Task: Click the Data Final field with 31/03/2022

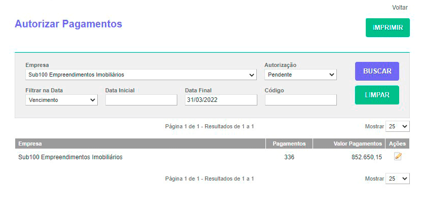Action: (x=221, y=100)
